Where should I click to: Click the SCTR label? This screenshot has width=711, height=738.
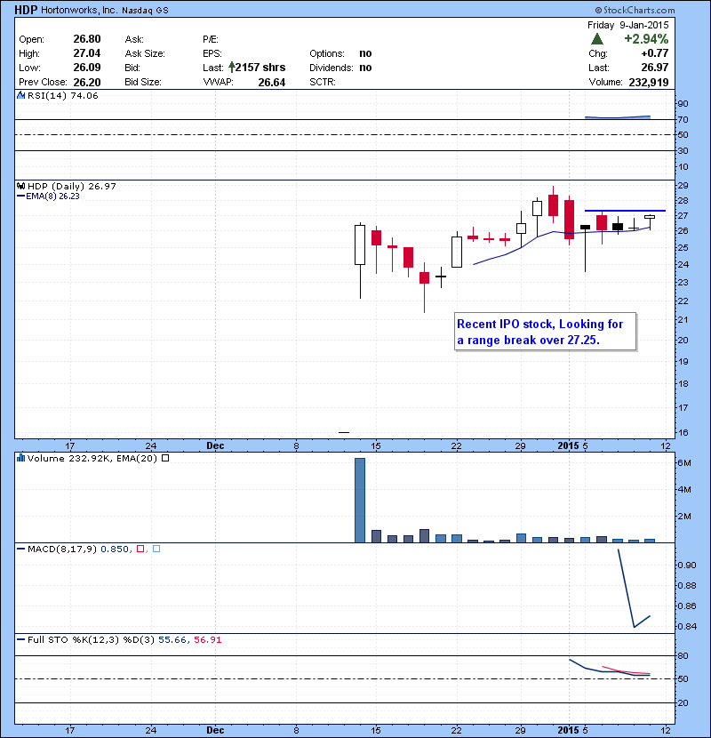[x=323, y=83]
